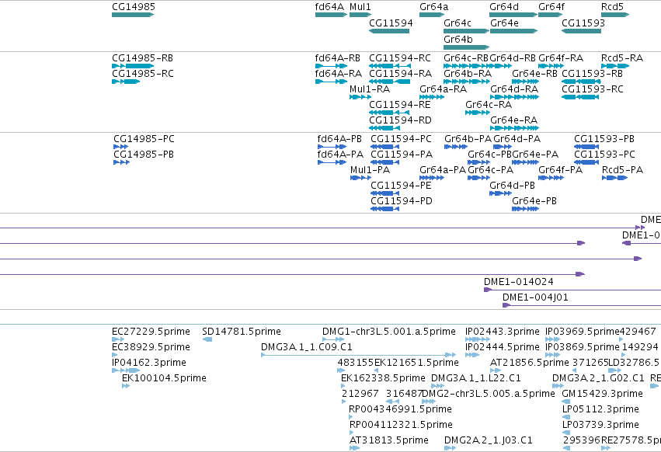
Task: Click transcript fd64A-RB
Action: pos(331,66)
